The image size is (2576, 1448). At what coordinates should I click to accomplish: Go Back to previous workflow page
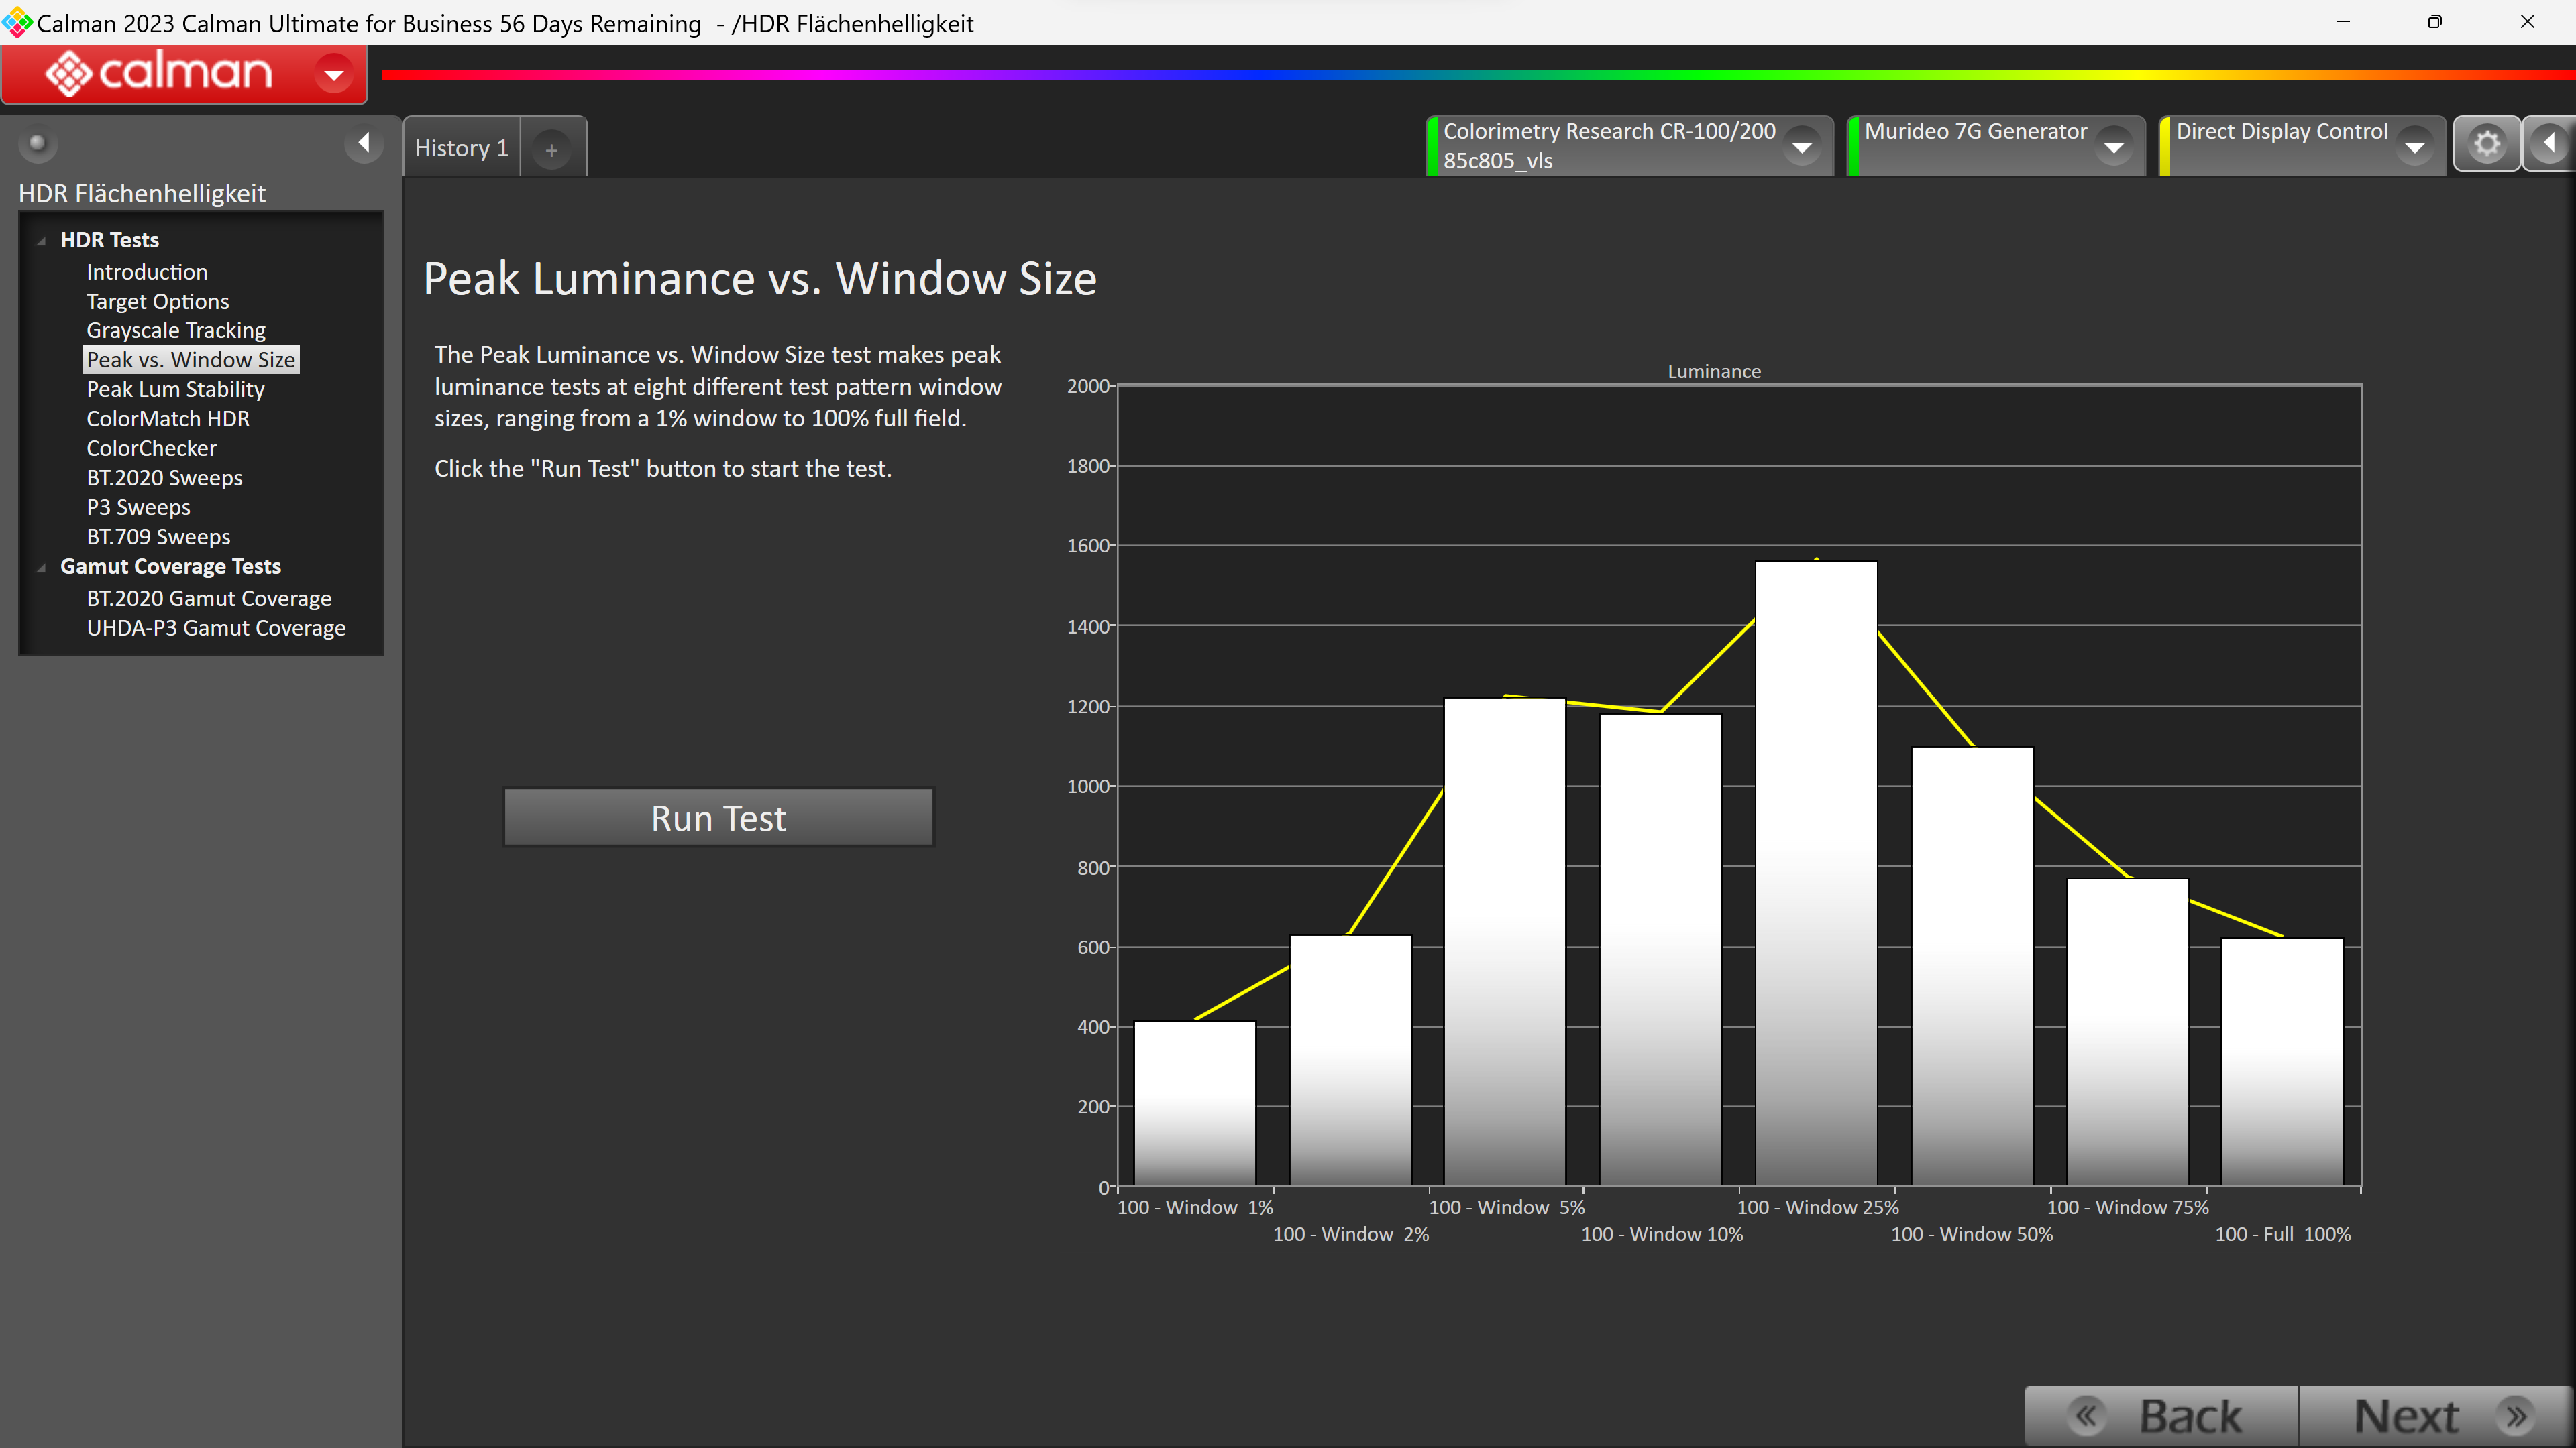coord(2161,1415)
